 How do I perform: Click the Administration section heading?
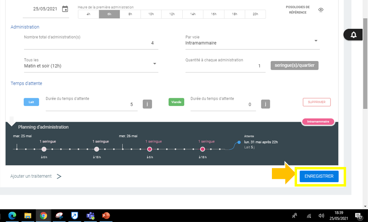[x=25, y=27]
